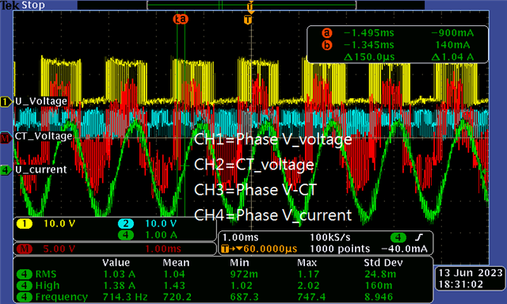The image size is (507, 304).
Task: Click the Tek Stop acquisition status
Action: (23, 6)
